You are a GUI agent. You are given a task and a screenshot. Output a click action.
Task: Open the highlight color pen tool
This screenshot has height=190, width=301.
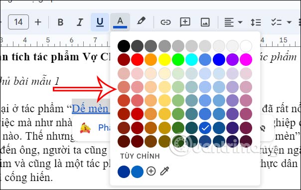(x=141, y=21)
